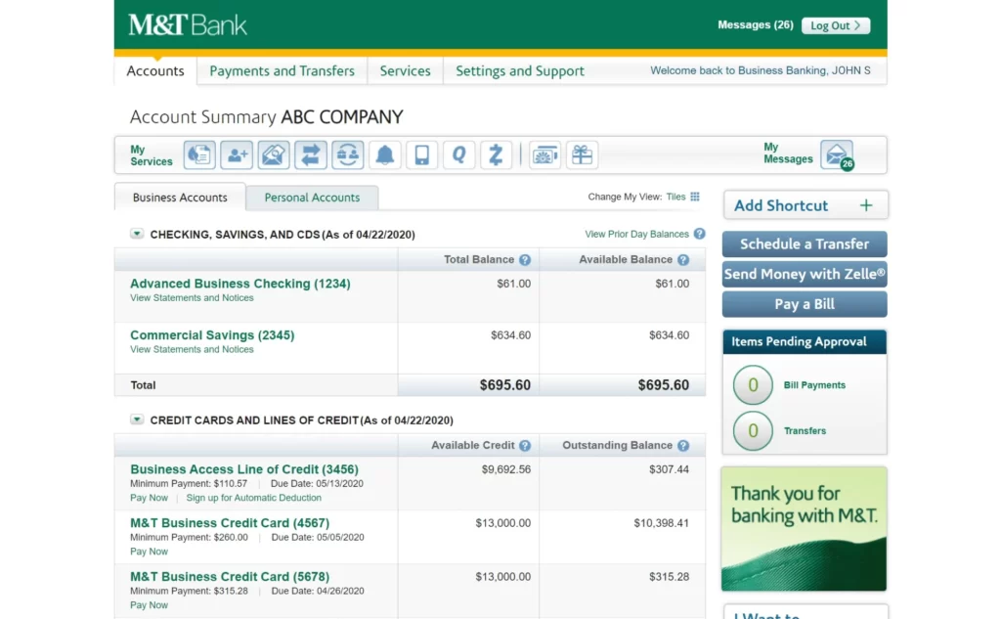Screen dimensions: 1001x619
Task: Click Schedule a Transfer button
Action: [805, 244]
